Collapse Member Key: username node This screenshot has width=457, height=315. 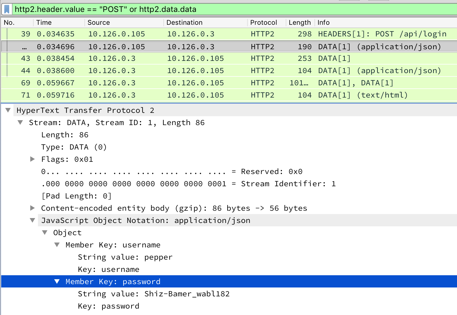[57, 245]
